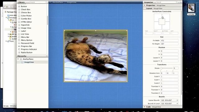Viewport: 199px width, 112px height.
Task: Click AnchorPane in the breadcrumb bar
Action: [x=58, y=2]
